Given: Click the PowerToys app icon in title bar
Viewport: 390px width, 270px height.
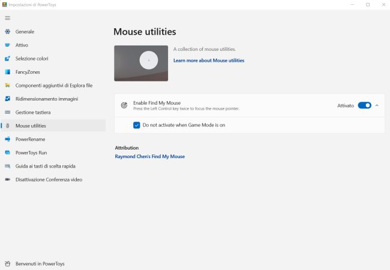Looking at the screenshot, I should pyautogui.click(x=4, y=4).
